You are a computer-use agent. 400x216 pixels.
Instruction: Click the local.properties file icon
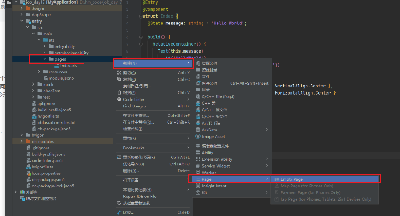tap(29, 173)
